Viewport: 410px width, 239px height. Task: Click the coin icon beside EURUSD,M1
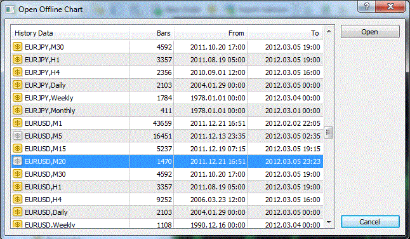pos(17,123)
